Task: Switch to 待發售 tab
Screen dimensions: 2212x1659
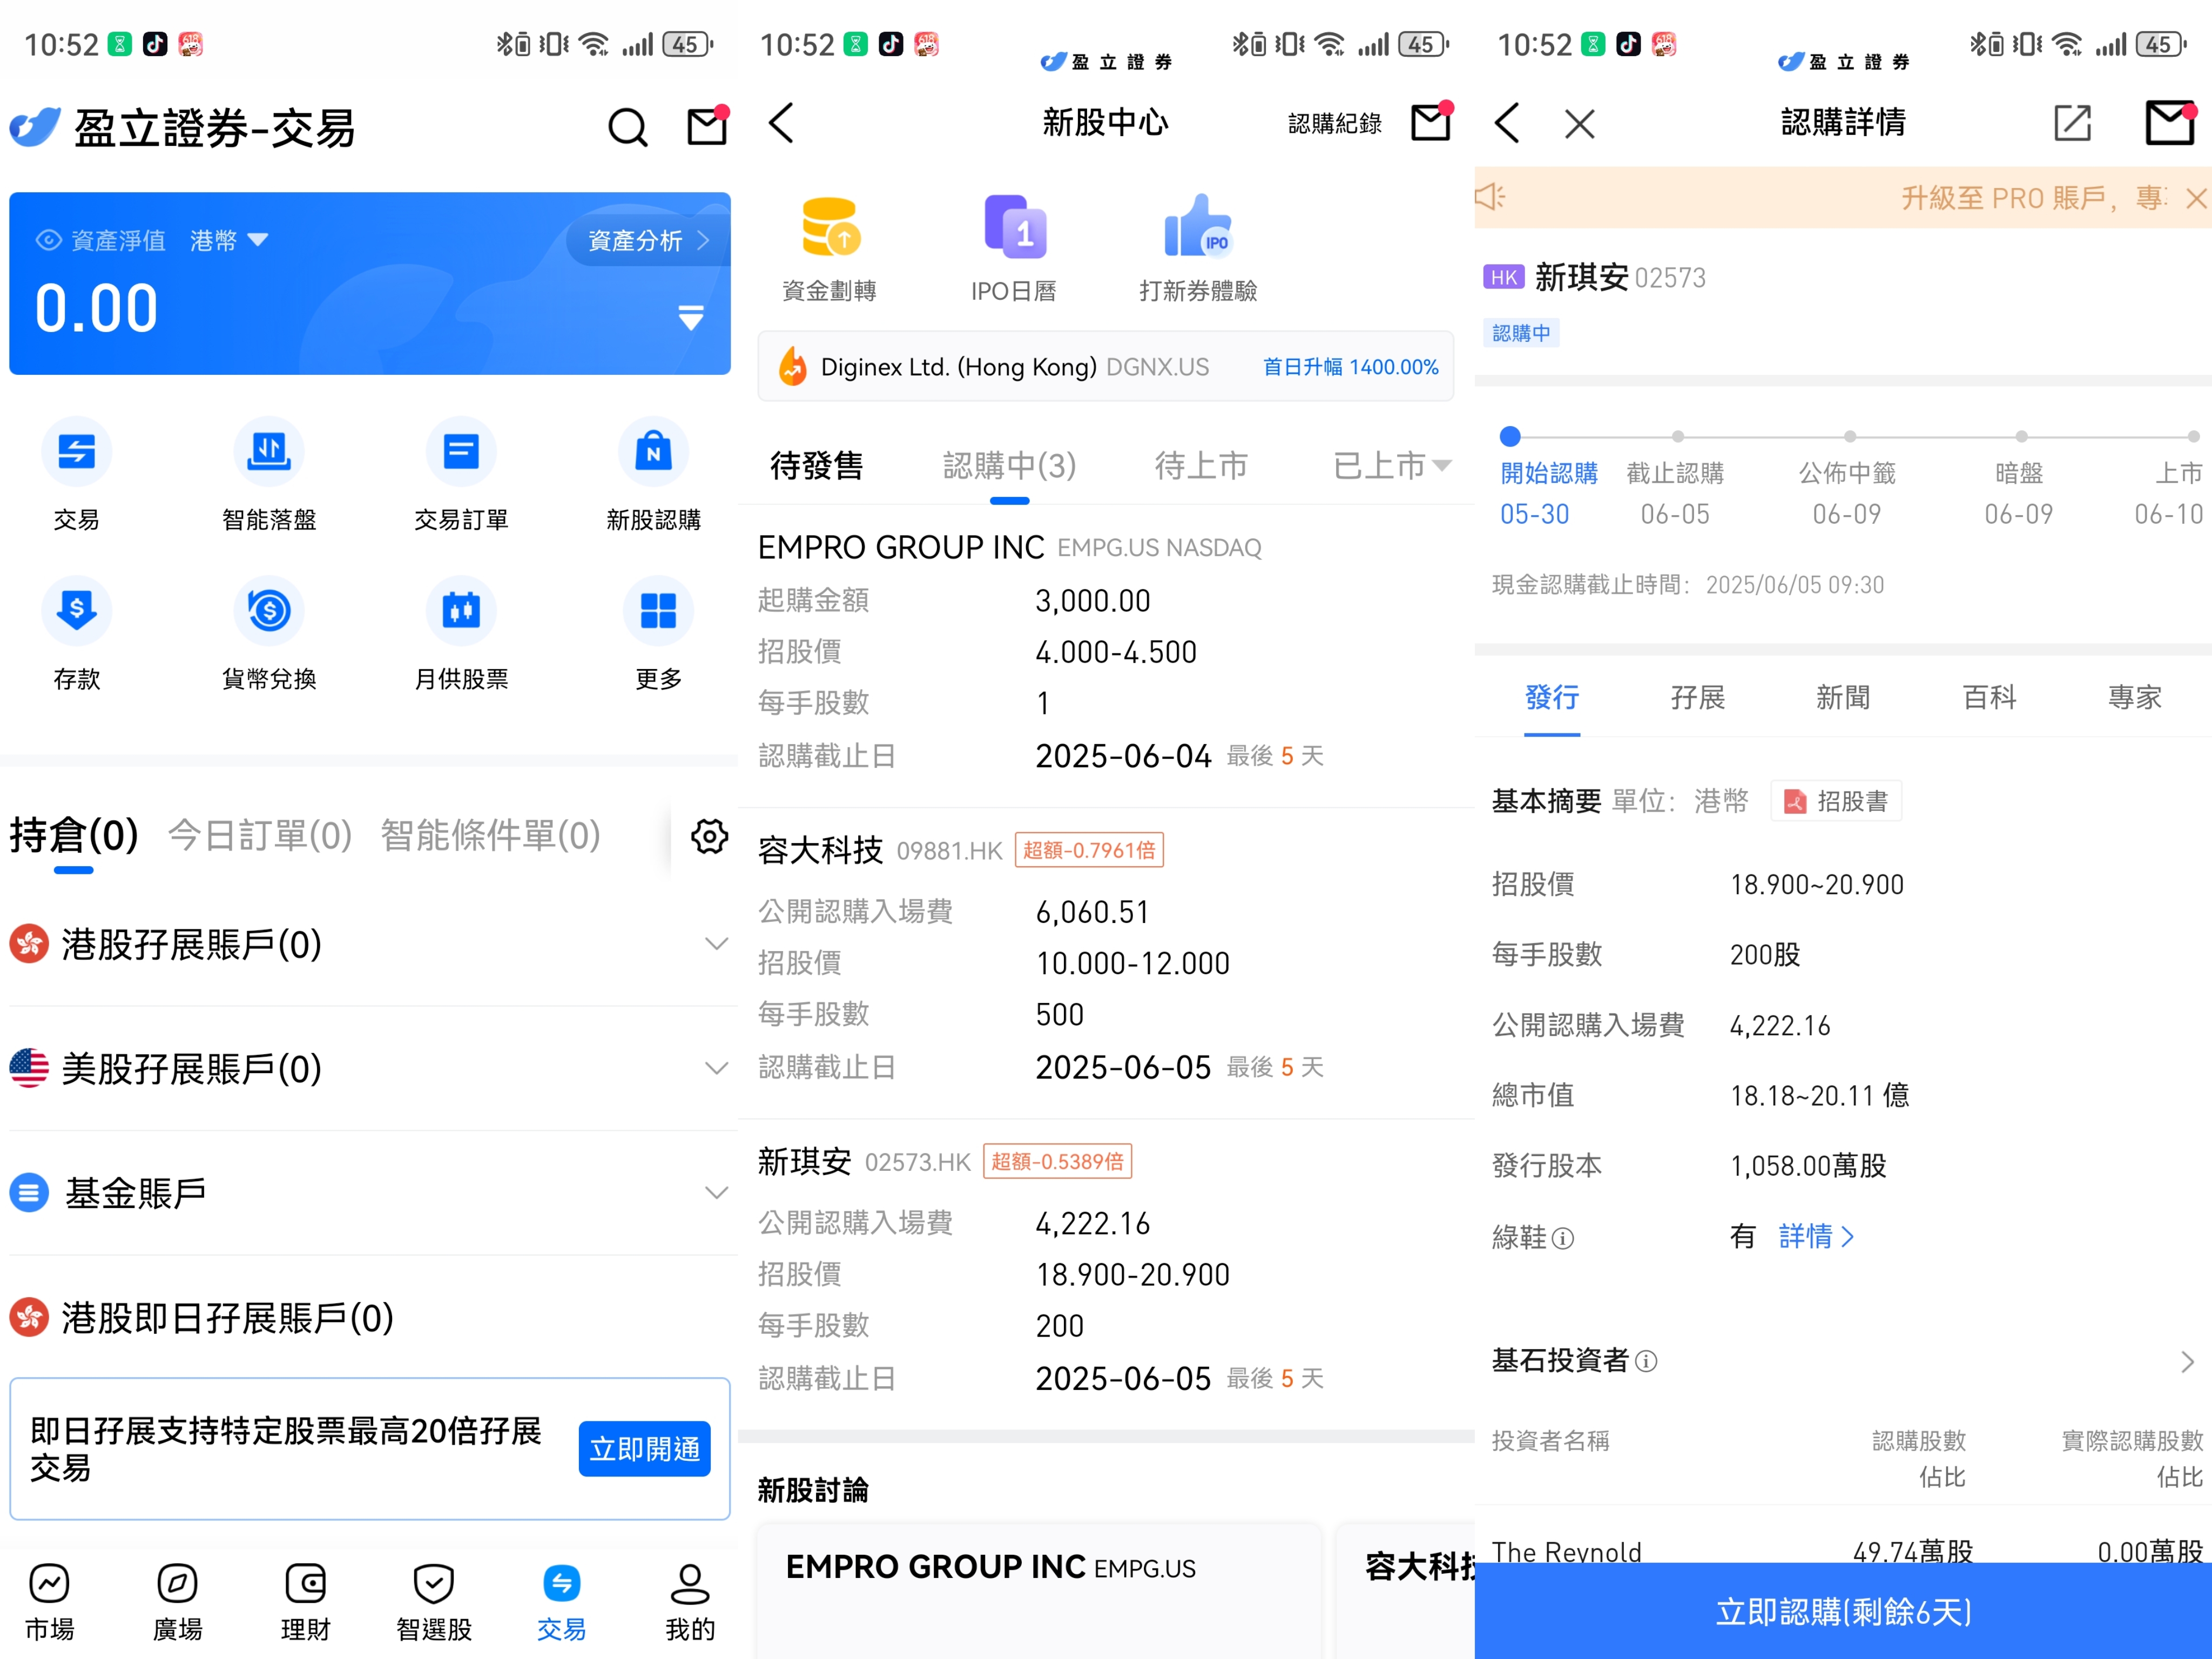Action: click(817, 466)
